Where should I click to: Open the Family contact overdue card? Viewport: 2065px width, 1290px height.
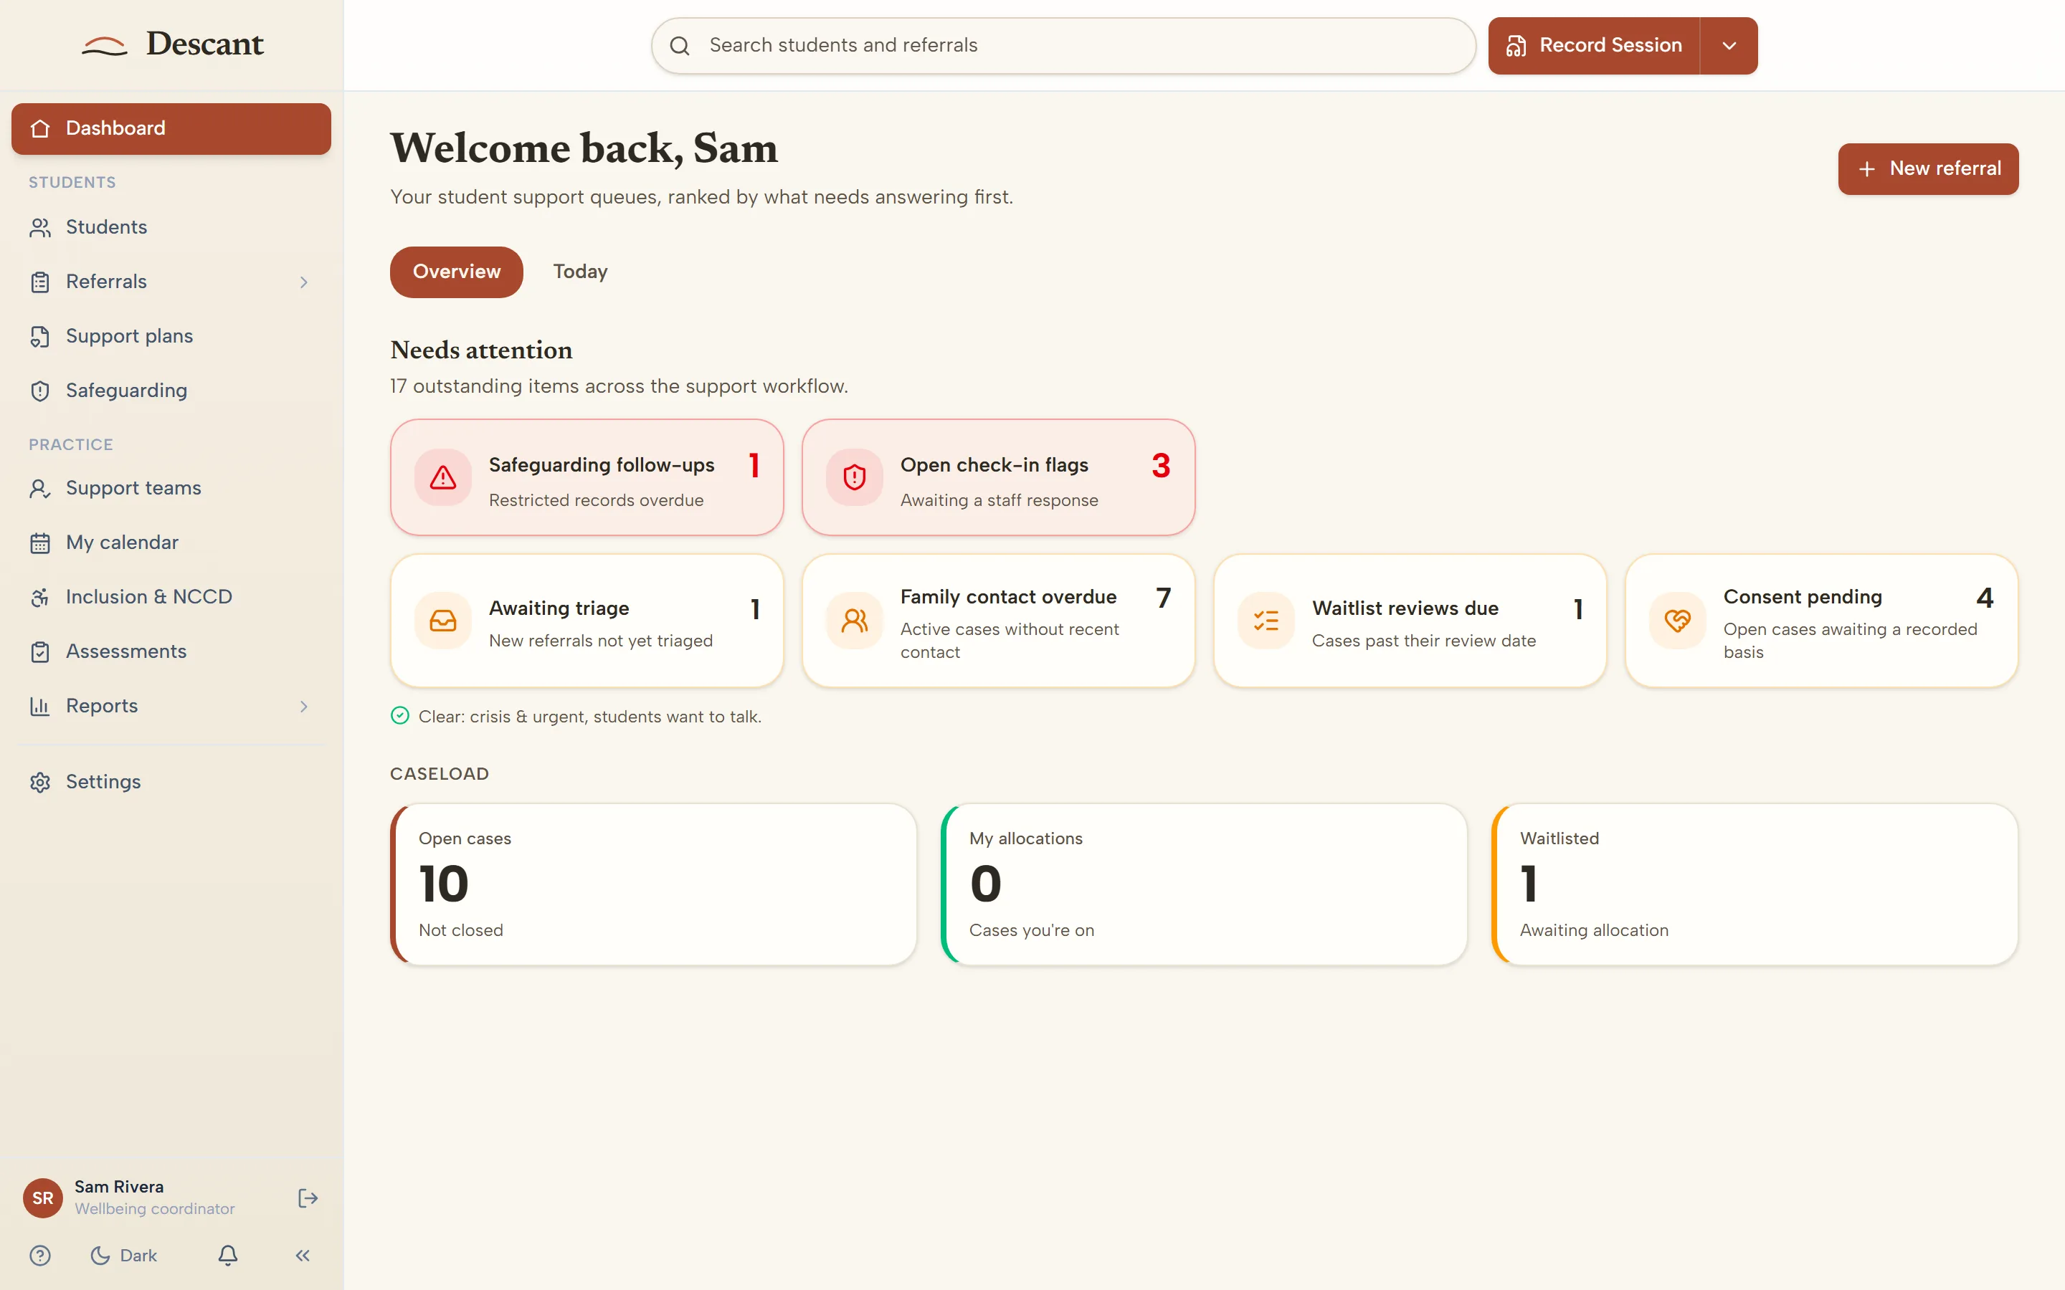998,621
